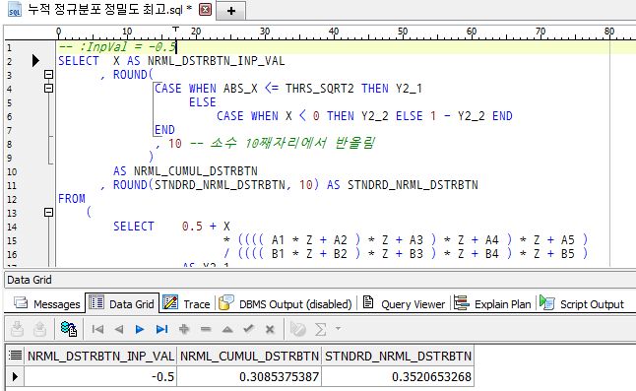Open the Explain Plan tab
Viewport: 636px width, 391px height.
(492, 303)
